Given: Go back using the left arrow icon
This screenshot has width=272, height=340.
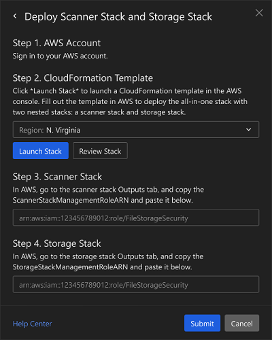Looking at the screenshot, I should pos(15,16).
